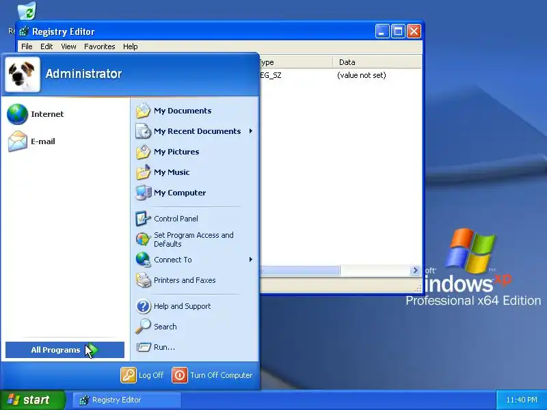Click the My Computer monitor icon

click(x=143, y=193)
